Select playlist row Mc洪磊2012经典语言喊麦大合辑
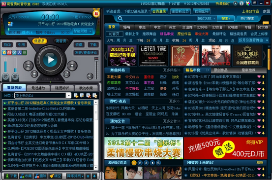272x180 pixels. coord(48,126)
